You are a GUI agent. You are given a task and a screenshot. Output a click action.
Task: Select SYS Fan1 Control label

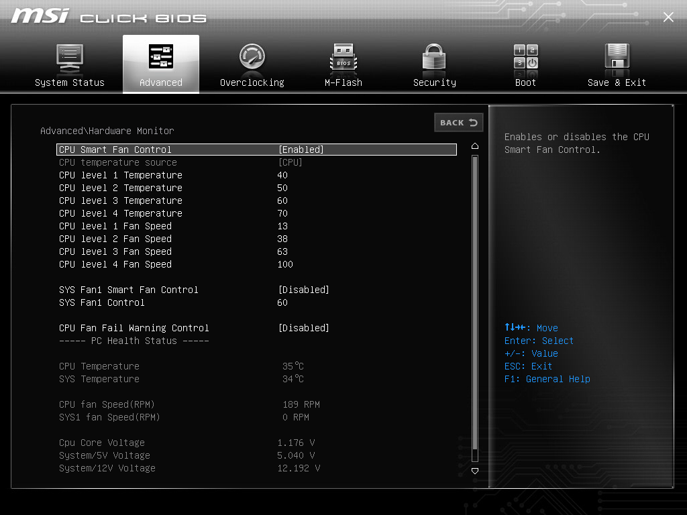[x=102, y=302]
